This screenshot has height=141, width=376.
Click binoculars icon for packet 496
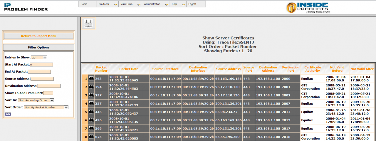click(91, 120)
